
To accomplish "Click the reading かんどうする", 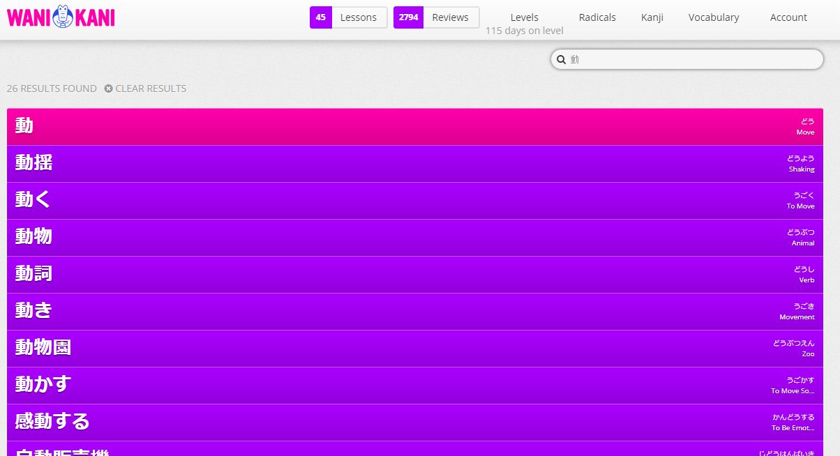I will tap(793, 417).
